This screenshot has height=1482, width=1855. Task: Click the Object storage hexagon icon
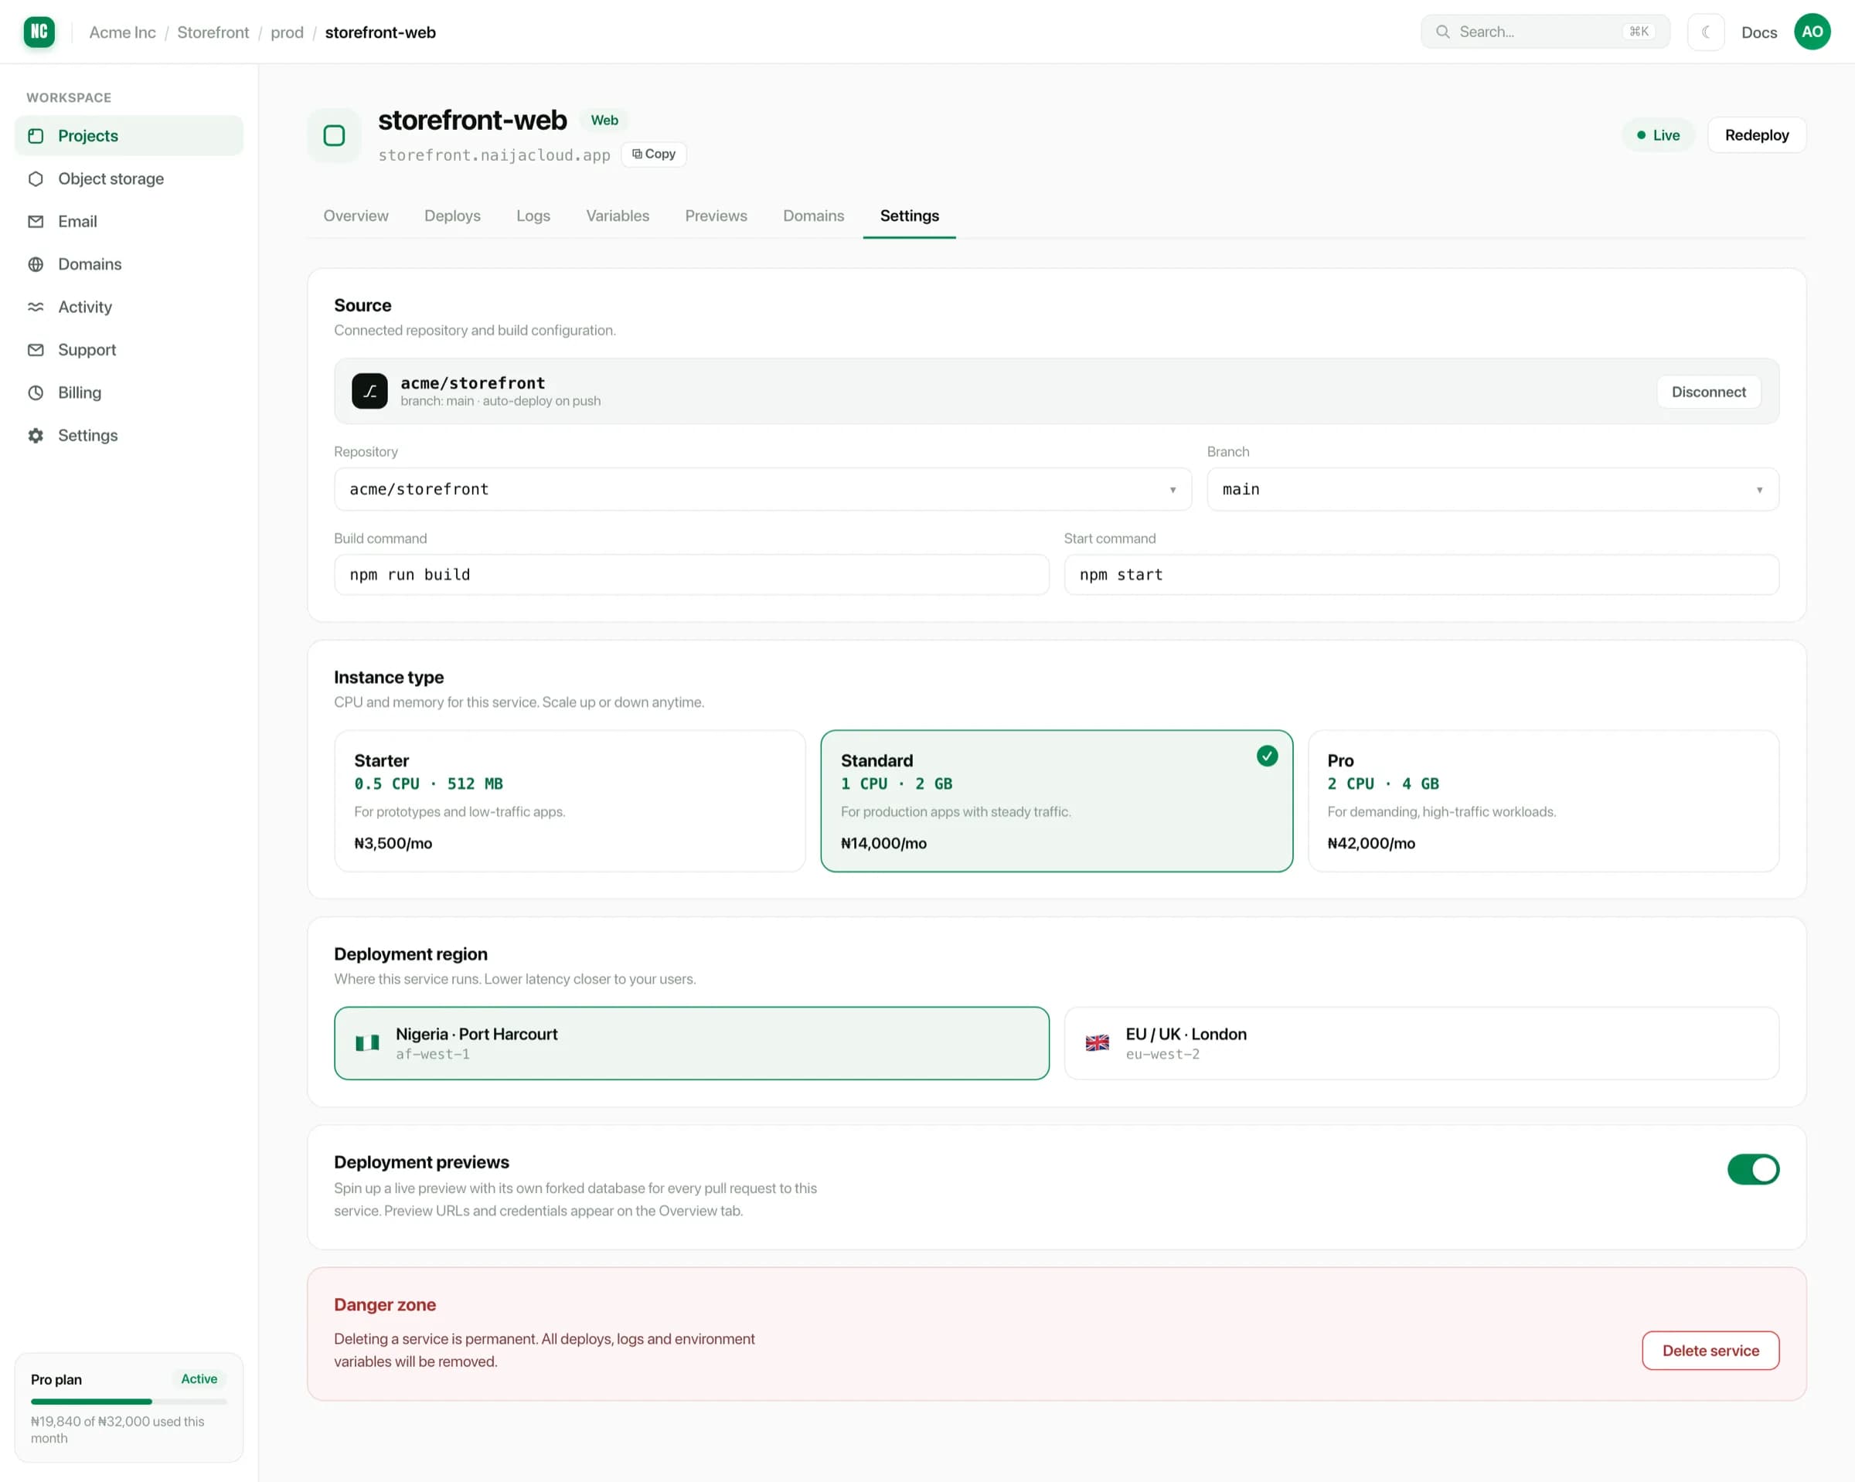click(36, 179)
